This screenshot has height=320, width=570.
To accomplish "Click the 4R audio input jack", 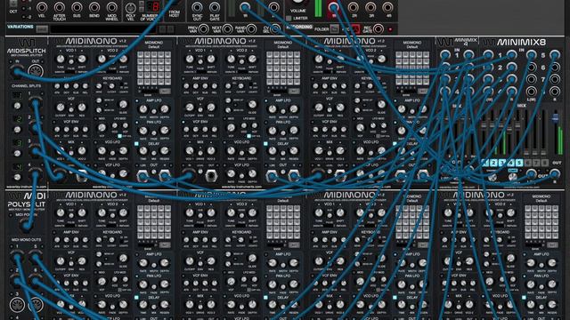I will pos(388,7).
